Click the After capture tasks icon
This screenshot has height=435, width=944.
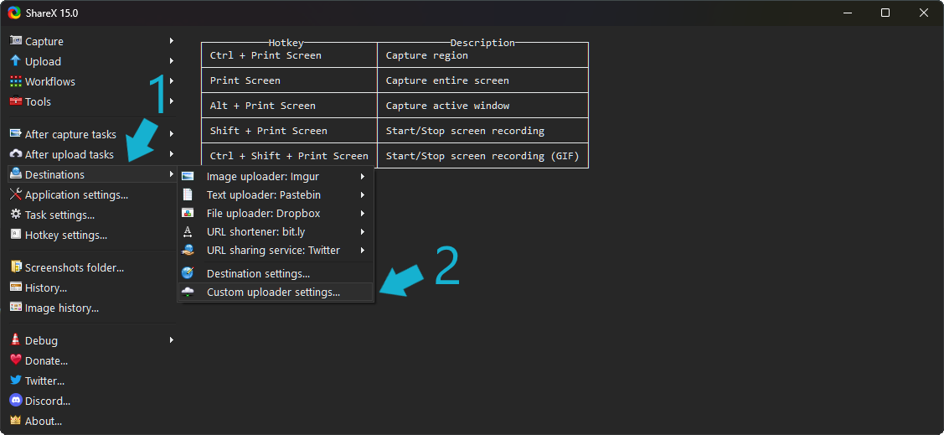[16, 134]
